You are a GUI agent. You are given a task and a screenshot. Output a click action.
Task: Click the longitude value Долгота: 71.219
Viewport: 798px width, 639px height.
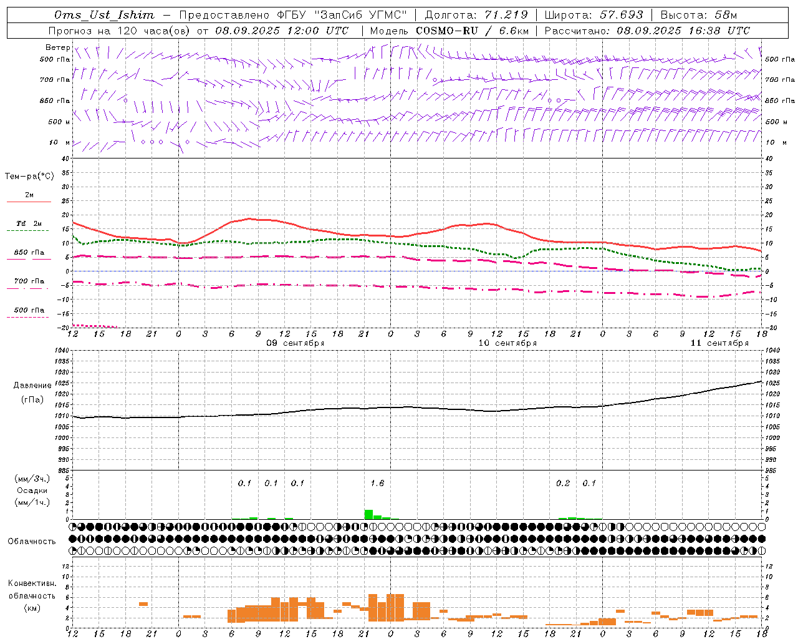[476, 15]
